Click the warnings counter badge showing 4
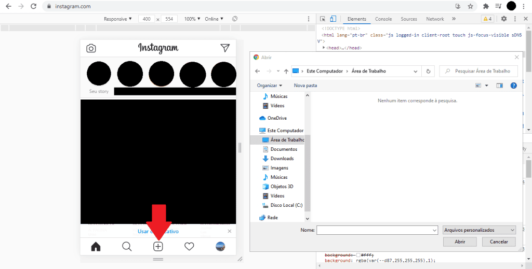 tap(487, 19)
